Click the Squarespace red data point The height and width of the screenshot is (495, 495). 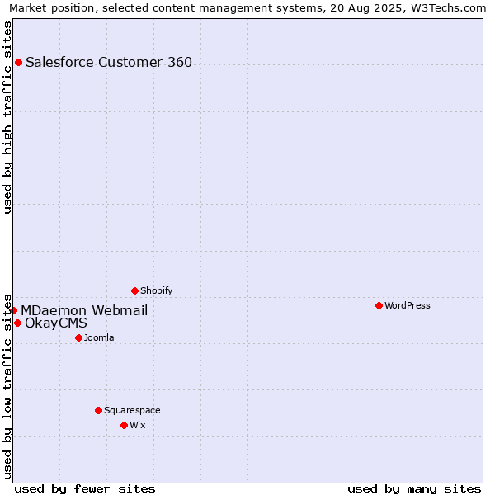coord(98,410)
